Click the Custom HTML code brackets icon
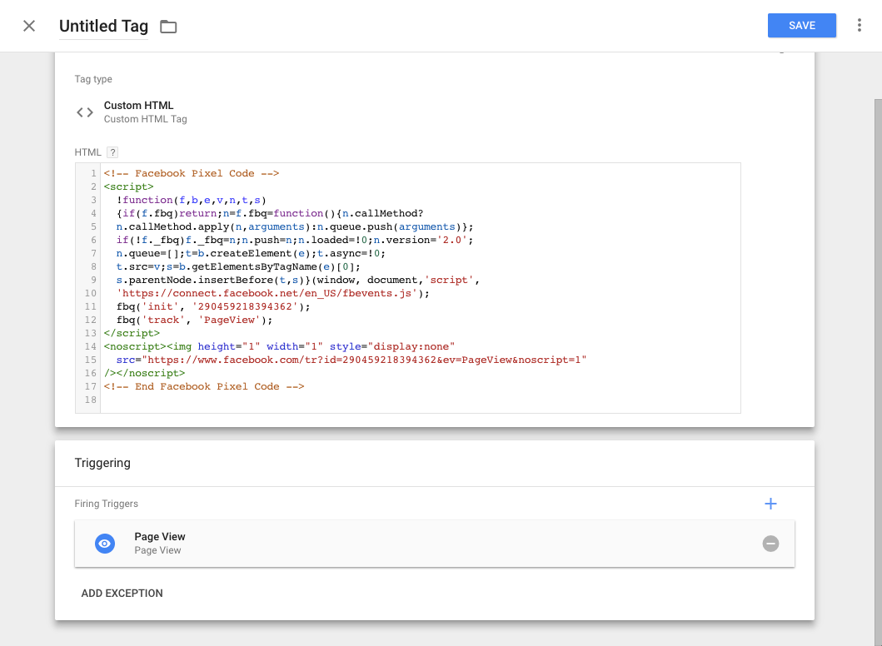The width and height of the screenshot is (882, 646). (x=85, y=112)
